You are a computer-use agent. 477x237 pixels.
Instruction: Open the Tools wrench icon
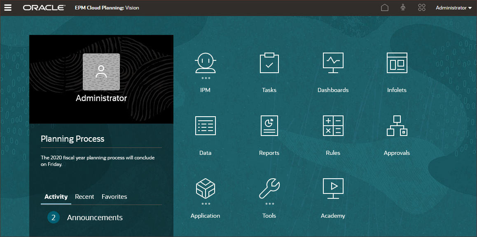269,189
